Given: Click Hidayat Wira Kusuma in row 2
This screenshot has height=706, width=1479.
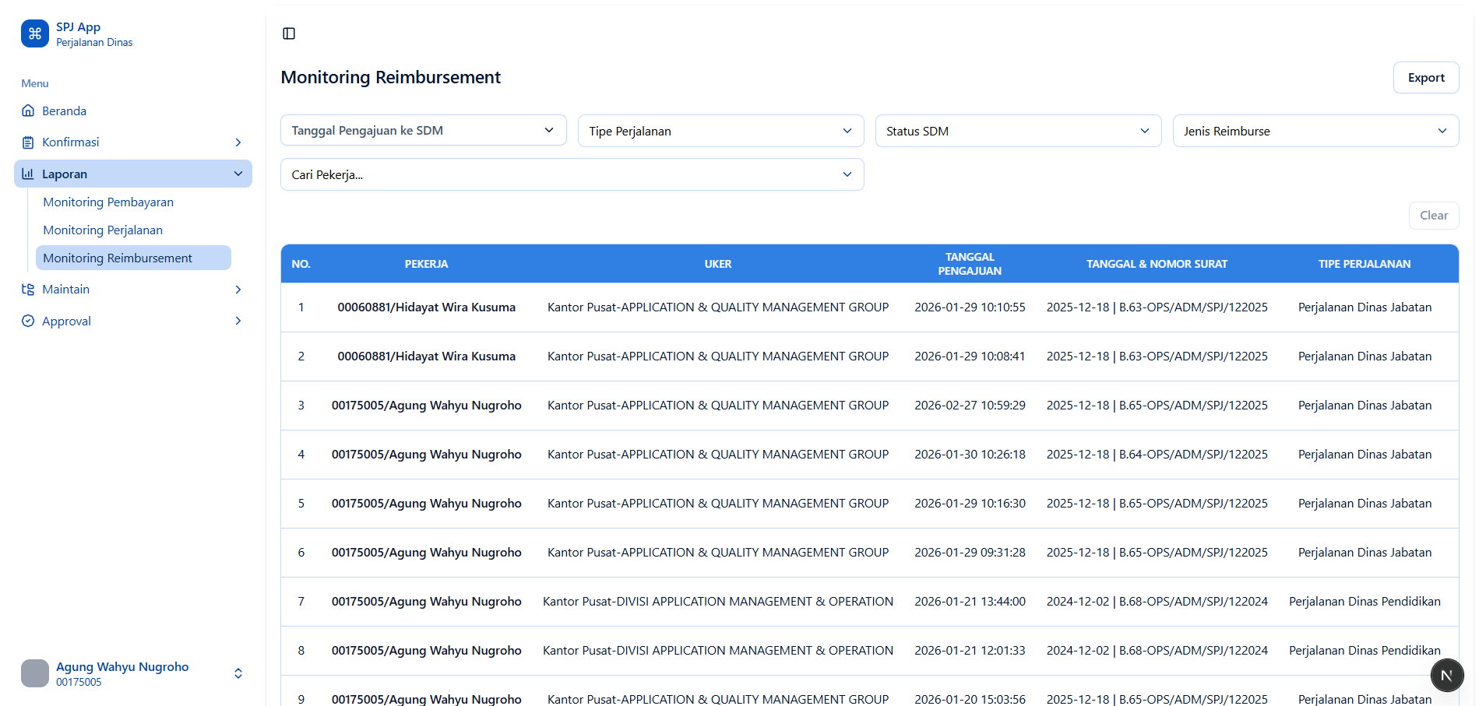Looking at the screenshot, I should click(x=427, y=357).
